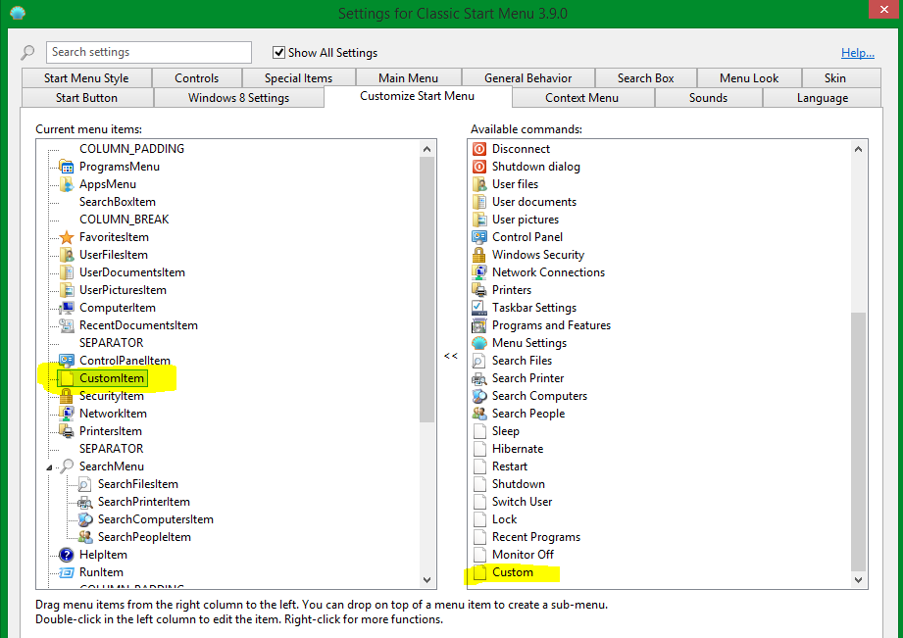Open the Skin tab
Viewport: 903px width, 638px height.
[x=834, y=78]
